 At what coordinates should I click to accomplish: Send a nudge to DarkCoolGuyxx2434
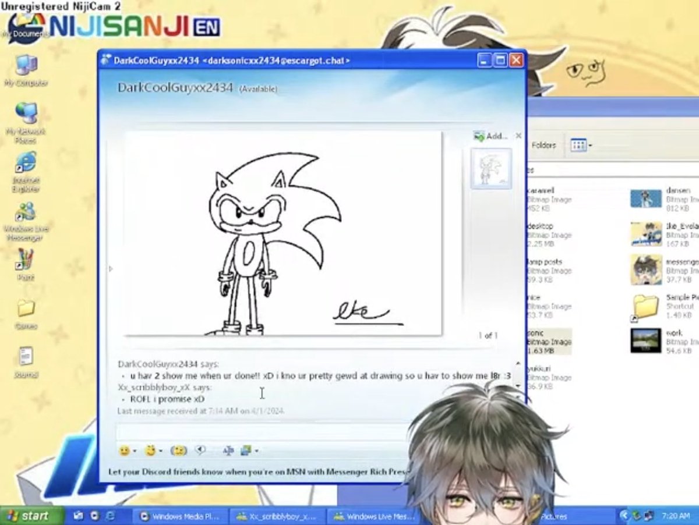pos(178,450)
